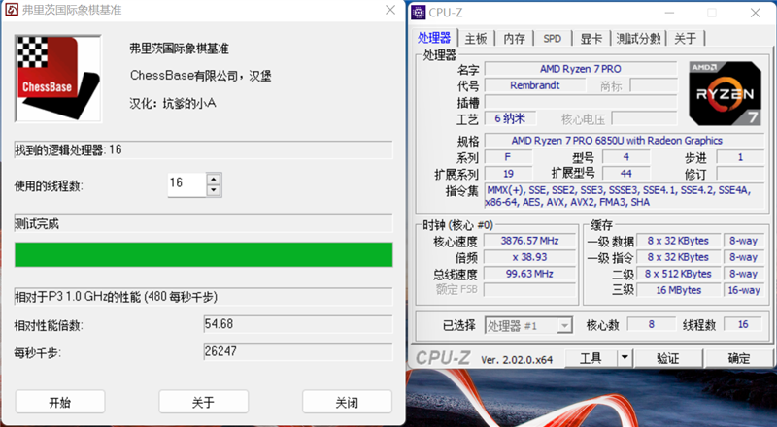
Task: Click the 找到的逻辑处理器: 16 text
Action: [68, 149]
